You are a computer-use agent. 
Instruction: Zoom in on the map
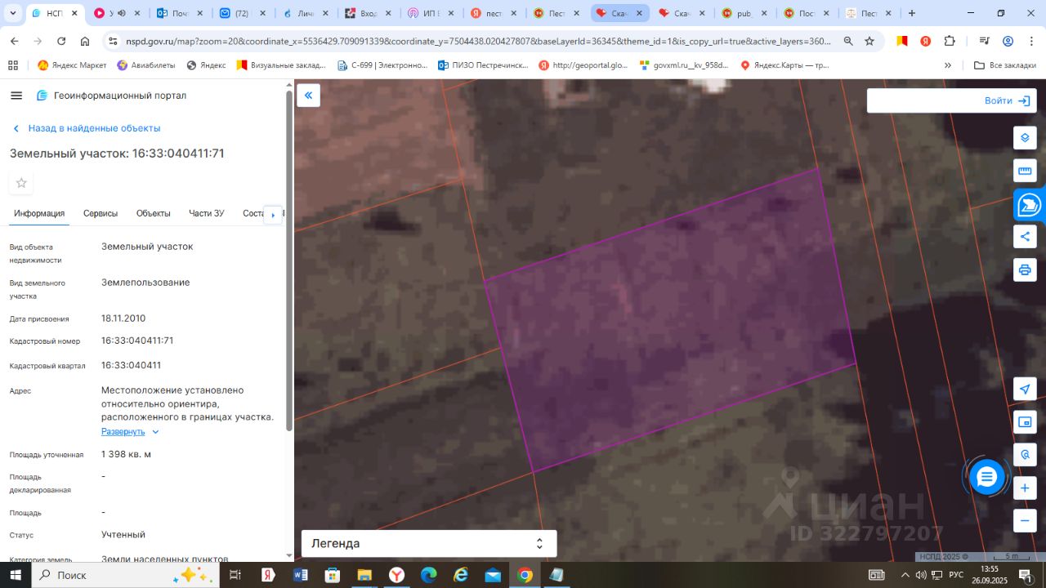point(1025,488)
